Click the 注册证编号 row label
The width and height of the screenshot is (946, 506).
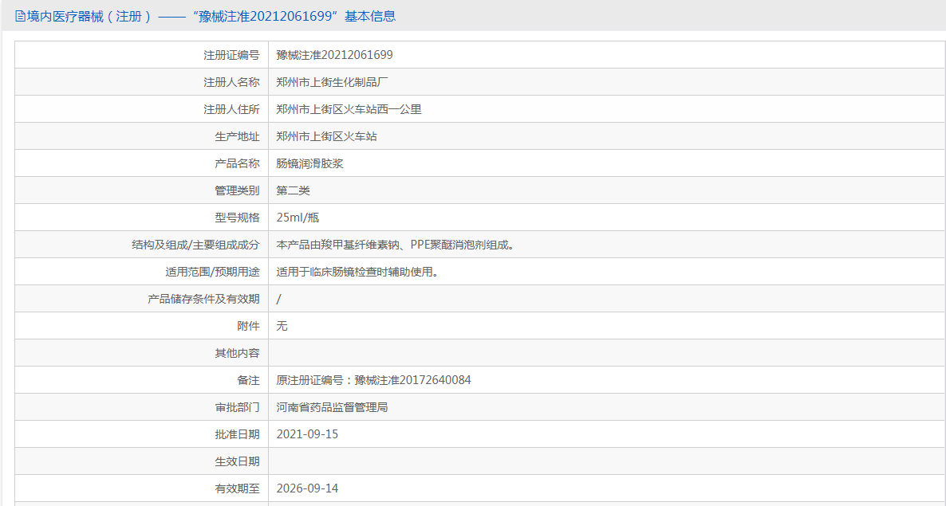(x=231, y=55)
